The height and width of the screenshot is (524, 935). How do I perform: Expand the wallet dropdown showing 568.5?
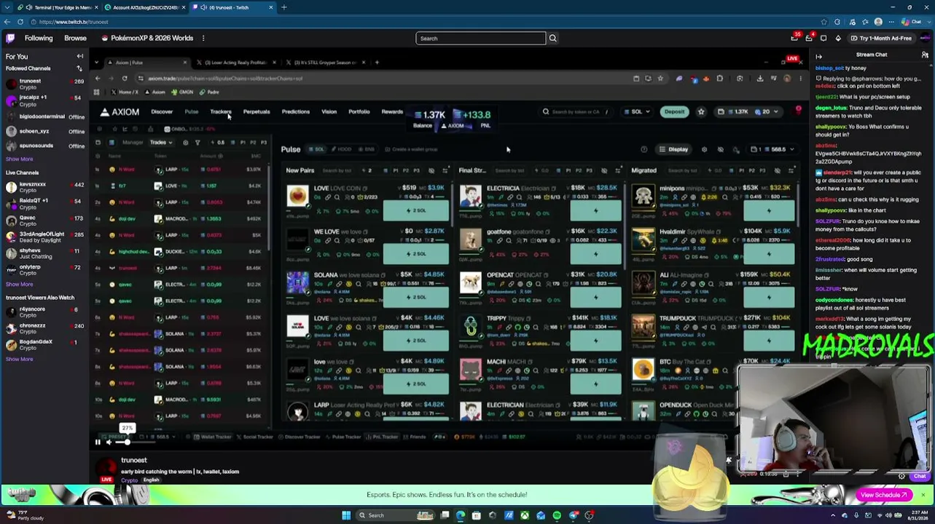click(x=773, y=149)
